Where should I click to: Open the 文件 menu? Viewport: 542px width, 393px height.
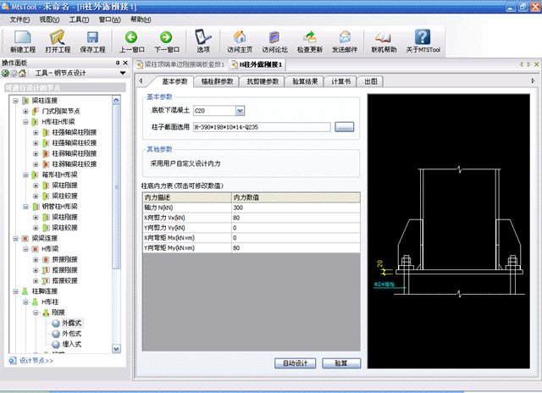click(x=19, y=19)
